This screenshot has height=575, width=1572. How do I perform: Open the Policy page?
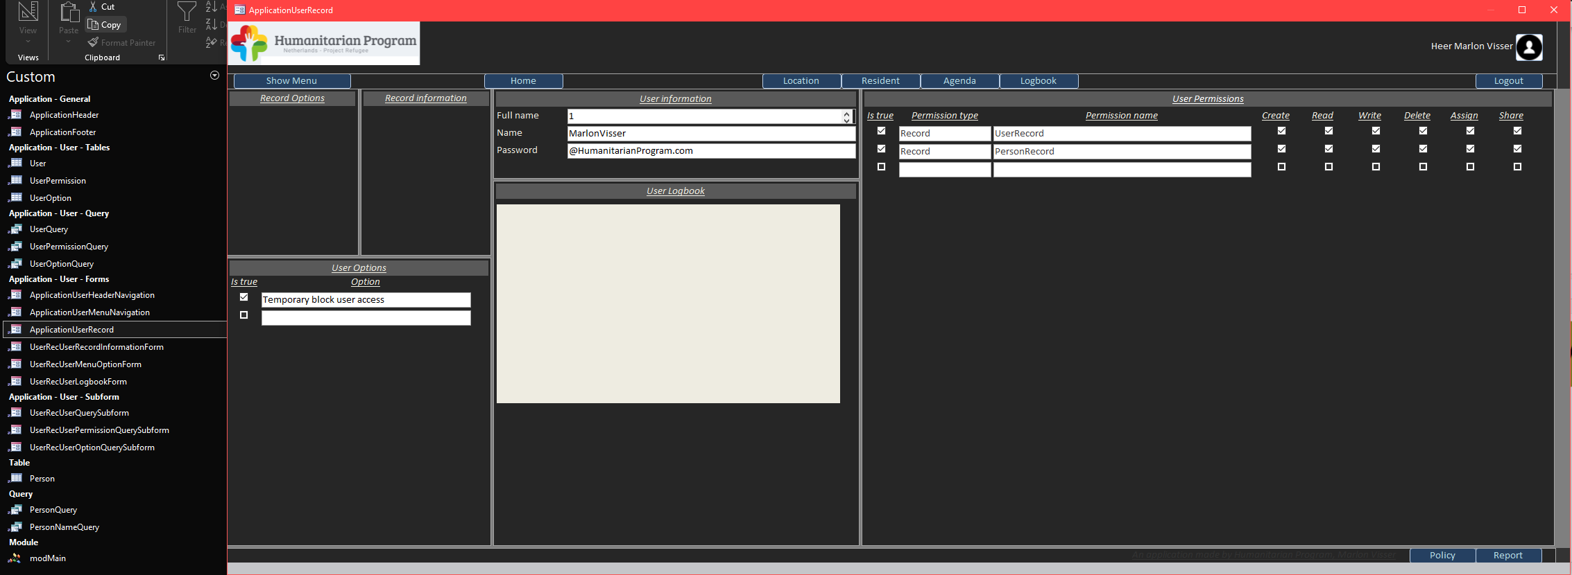(x=1442, y=556)
